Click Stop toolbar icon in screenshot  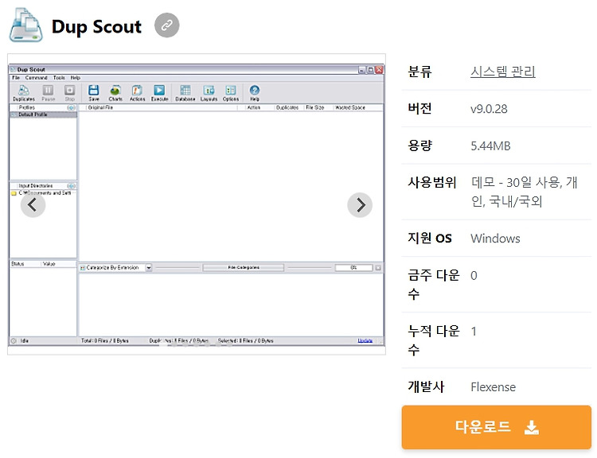[x=70, y=93]
